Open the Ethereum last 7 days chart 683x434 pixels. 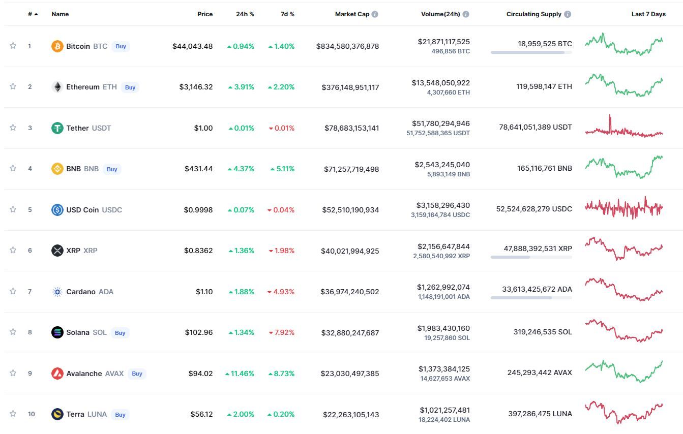(624, 85)
